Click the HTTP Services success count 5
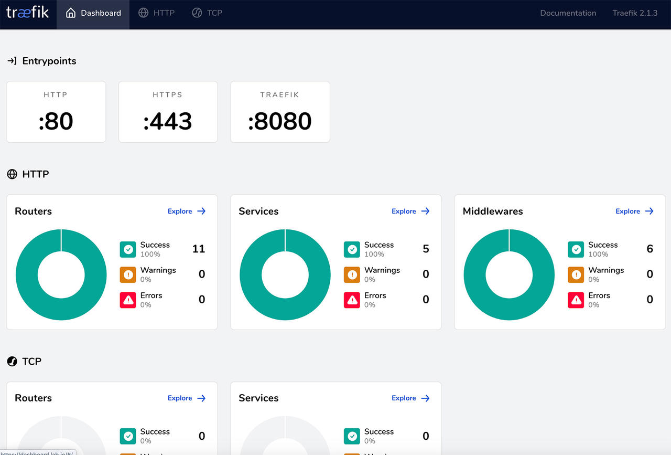This screenshot has height=455, width=671. [426, 249]
